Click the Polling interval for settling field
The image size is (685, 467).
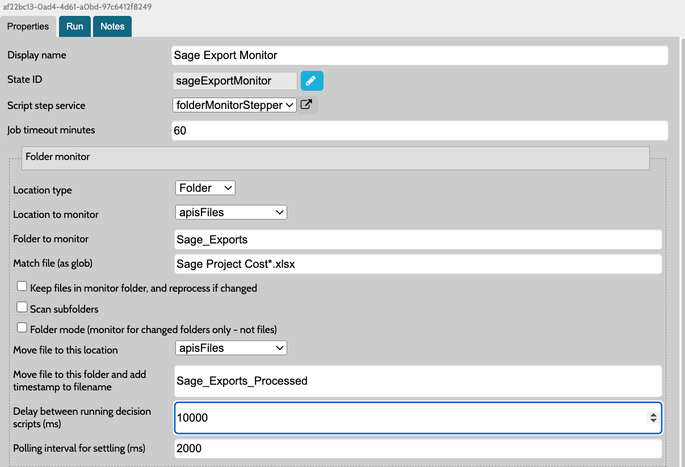tap(418, 448)
